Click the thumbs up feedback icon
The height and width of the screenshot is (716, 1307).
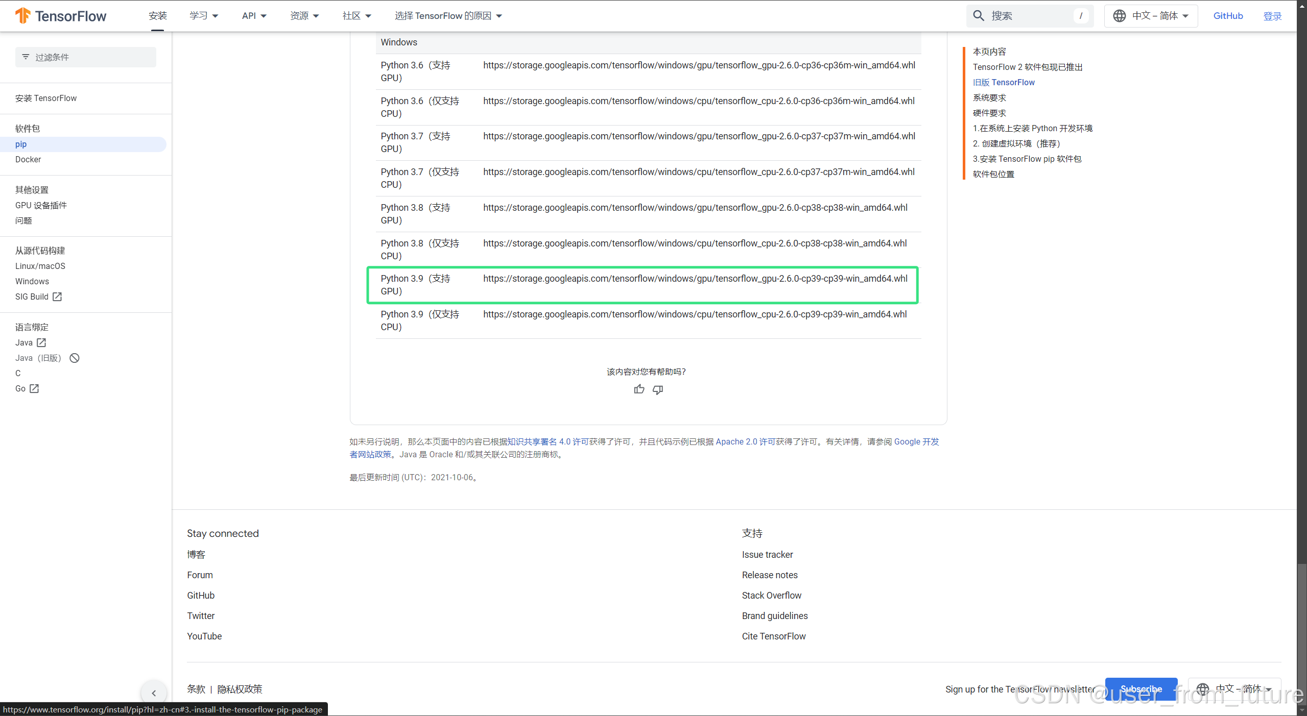[639, 389]
